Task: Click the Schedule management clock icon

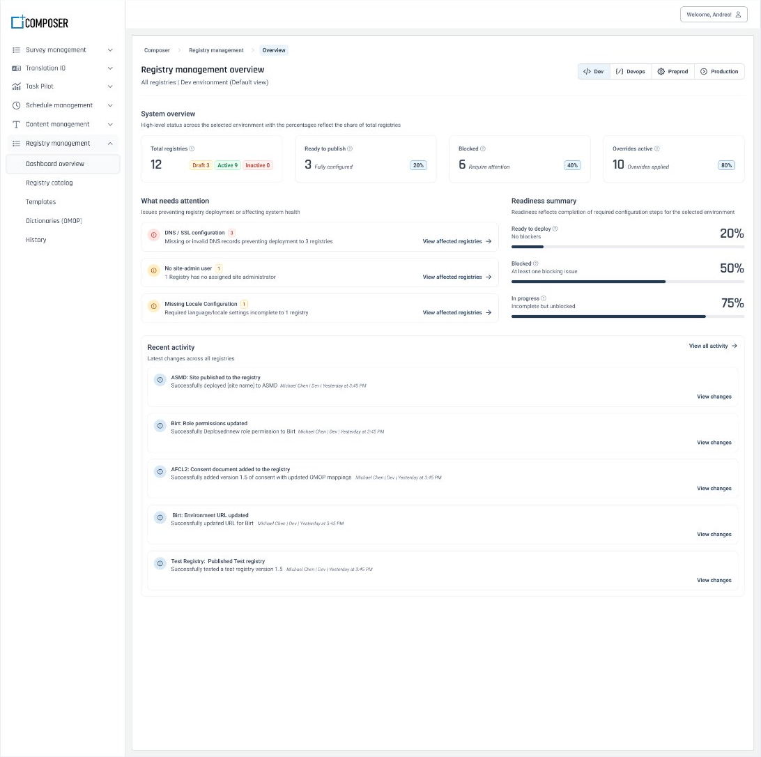Action: (x=16, y=105)
